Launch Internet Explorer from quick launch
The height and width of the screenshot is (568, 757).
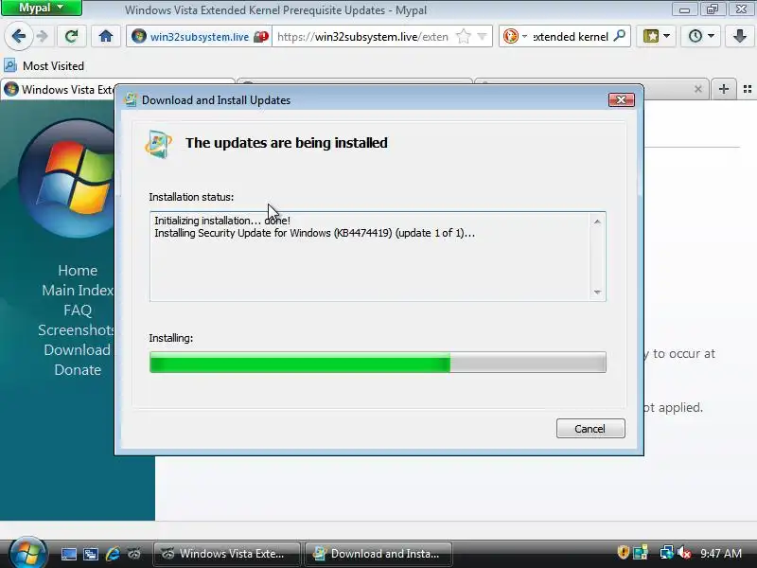(113, 554)
